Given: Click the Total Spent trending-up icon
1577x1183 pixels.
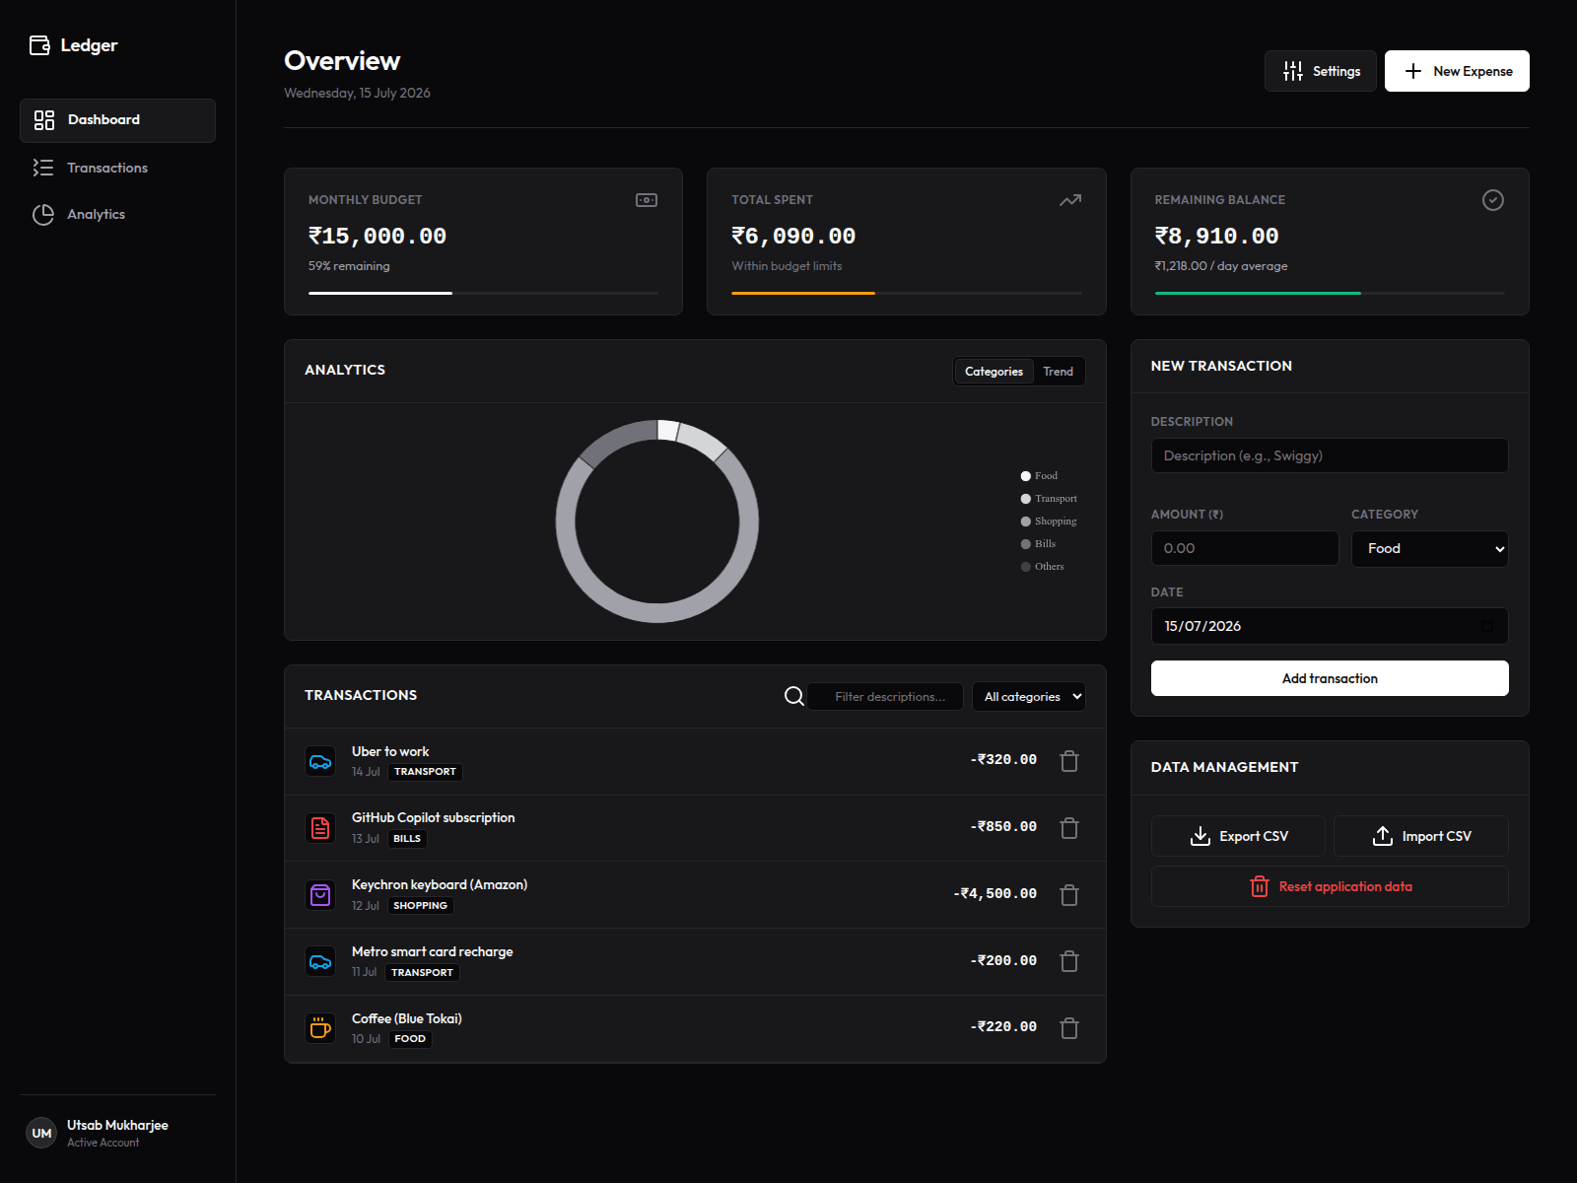Looking at the screenshot, I should pos(1070,200).
